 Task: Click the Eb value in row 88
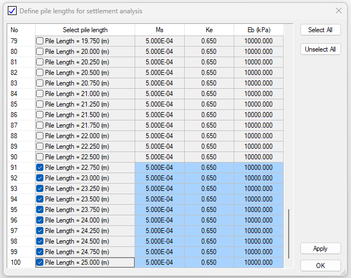[259, 136]
